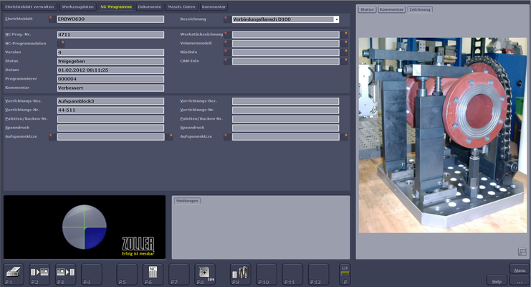
Task: Click the Datum field
Action: click(x=111, y=70)
